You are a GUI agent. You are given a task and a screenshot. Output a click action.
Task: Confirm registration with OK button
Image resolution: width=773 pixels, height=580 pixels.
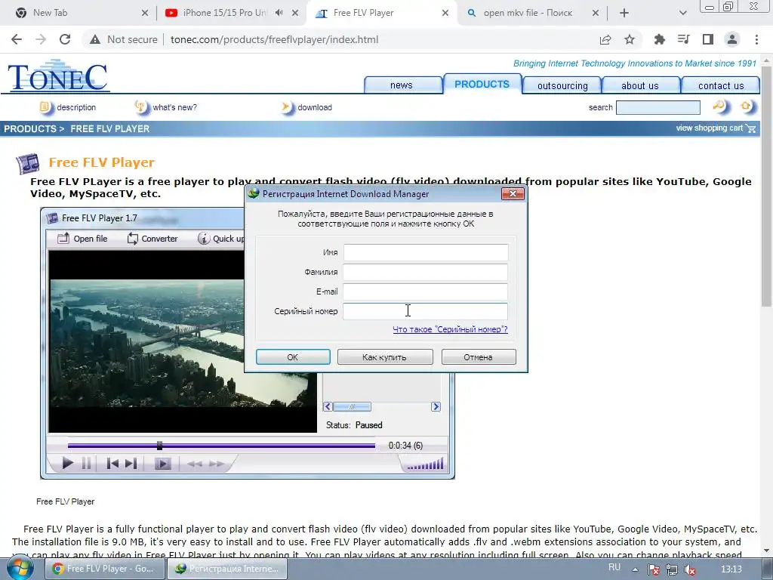(293, 357)
